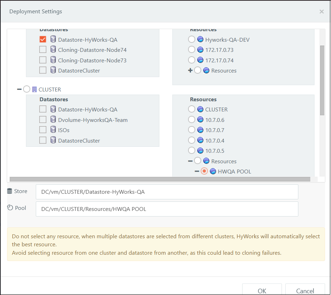
Task: Select the CLUSTER resource radio button above 10.7.0.6
Action: tap(191, 109)
